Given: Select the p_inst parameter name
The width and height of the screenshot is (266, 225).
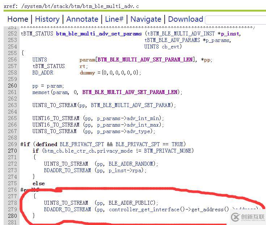Looking at the screenshot, I should click(x=230, y=34).
